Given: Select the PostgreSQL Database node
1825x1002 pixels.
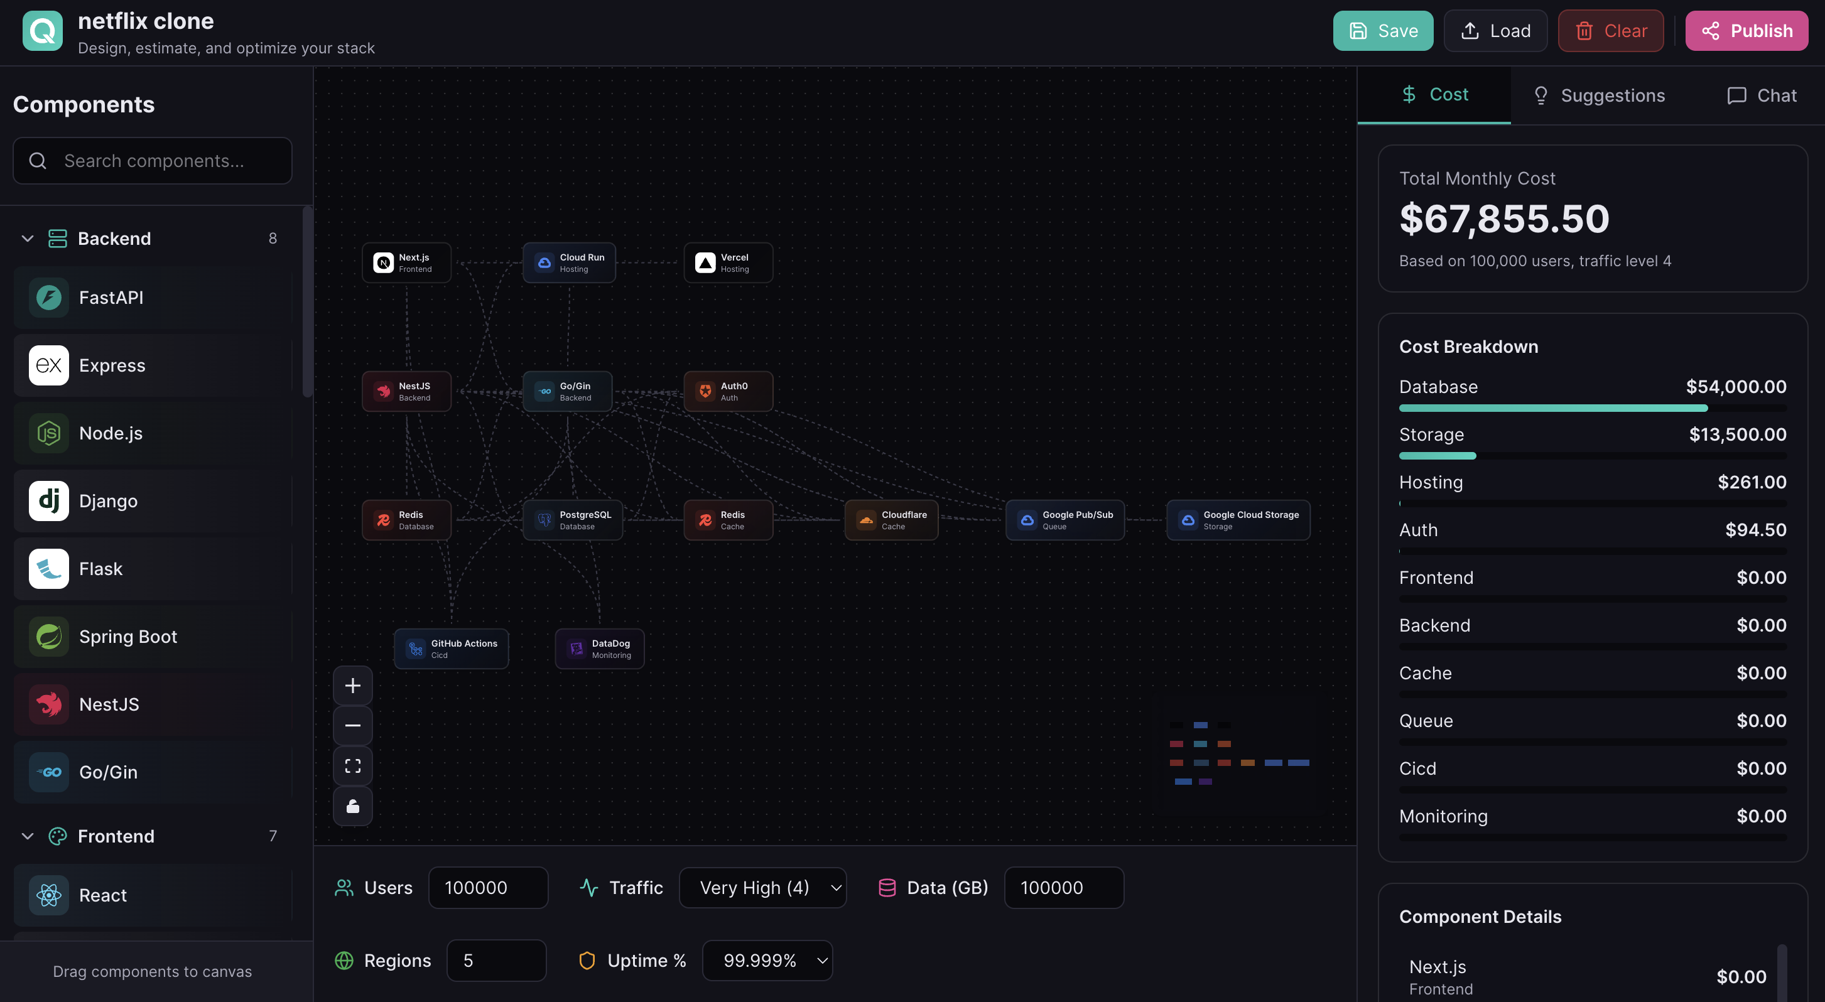Looking at the screenshot, I should tap(573, 520).
